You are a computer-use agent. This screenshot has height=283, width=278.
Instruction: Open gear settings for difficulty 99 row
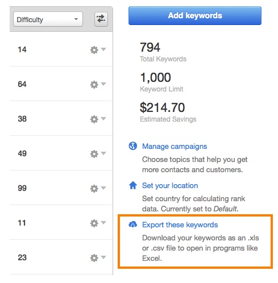coord(94,189)
